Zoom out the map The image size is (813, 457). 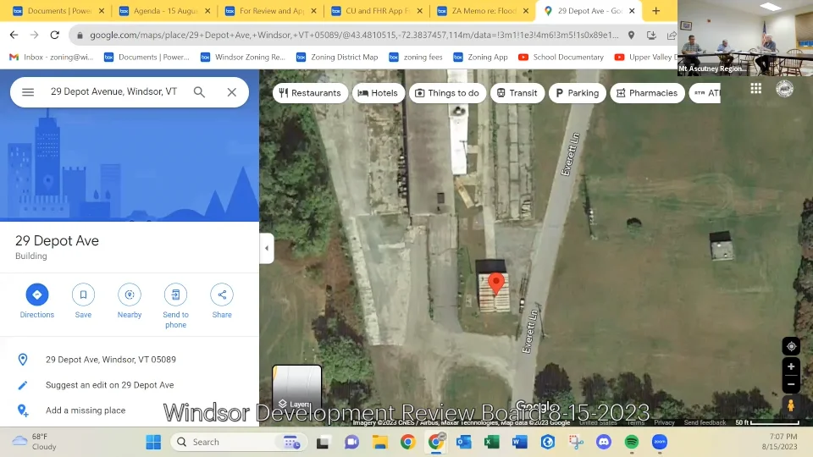[x=791, y=384]
